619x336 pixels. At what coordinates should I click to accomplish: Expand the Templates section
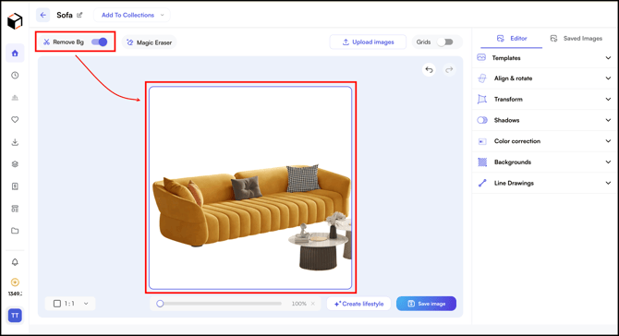click(543, 58)
